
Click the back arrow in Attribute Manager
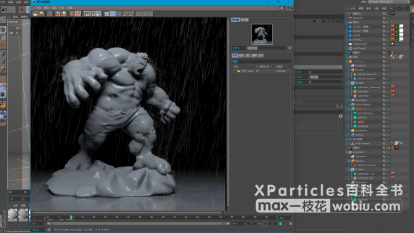click(314, 21)
